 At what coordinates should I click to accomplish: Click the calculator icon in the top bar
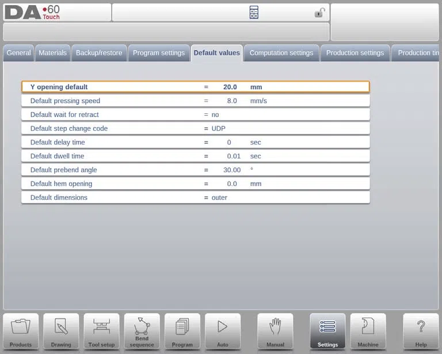[254, 13]
